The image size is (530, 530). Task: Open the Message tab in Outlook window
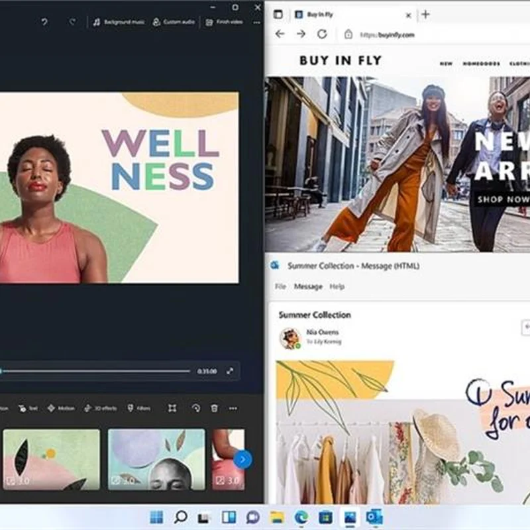click(x=308, y=287)
